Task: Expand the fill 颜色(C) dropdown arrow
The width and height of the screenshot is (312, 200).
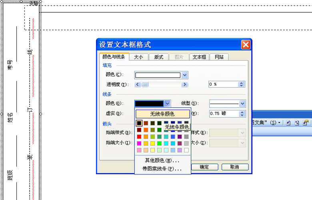Action: click(x=185, y=75)
